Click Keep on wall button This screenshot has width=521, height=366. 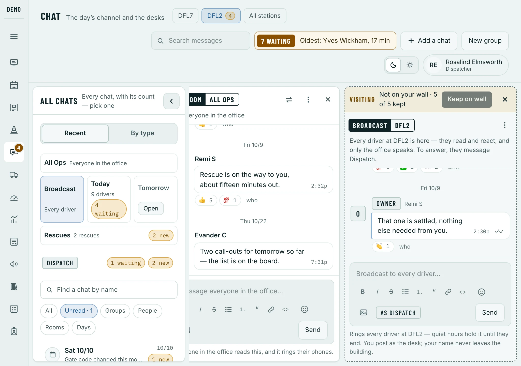point(467,99)
